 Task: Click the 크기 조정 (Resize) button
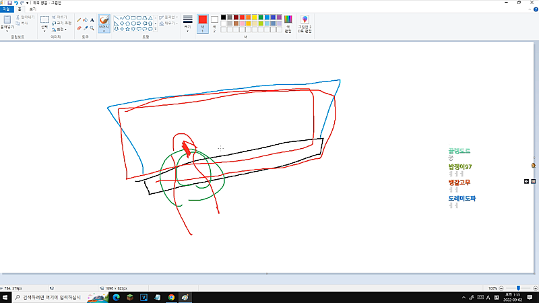pos(62,23)
